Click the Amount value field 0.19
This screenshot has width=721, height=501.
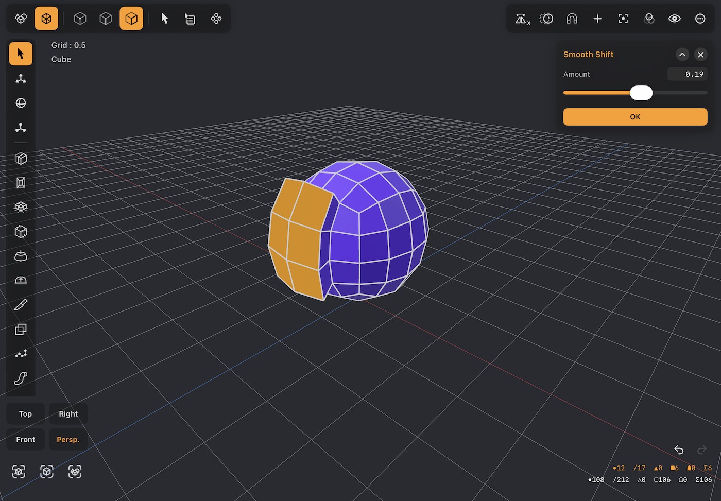tap(688, 74)
